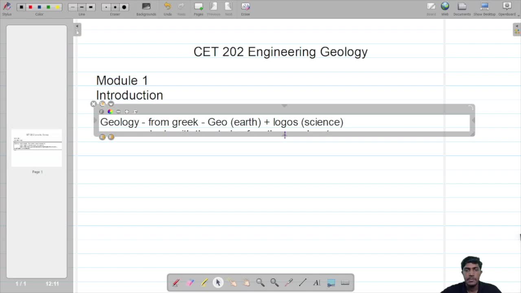Select the thickest line width

[x=91, y=7]
